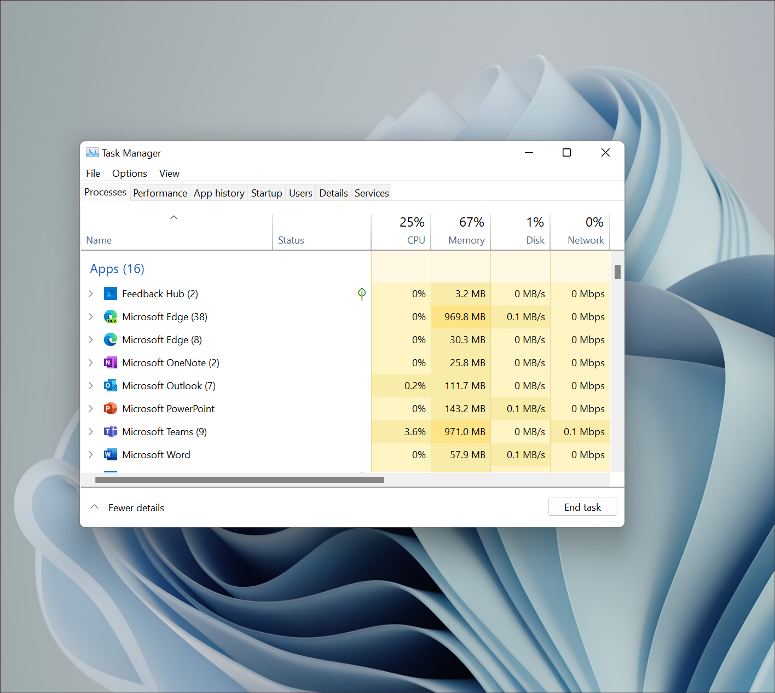
Task: Select the Microsoft OneNote (2) row name
Action: pyautogui.click(x=171, y=363)
